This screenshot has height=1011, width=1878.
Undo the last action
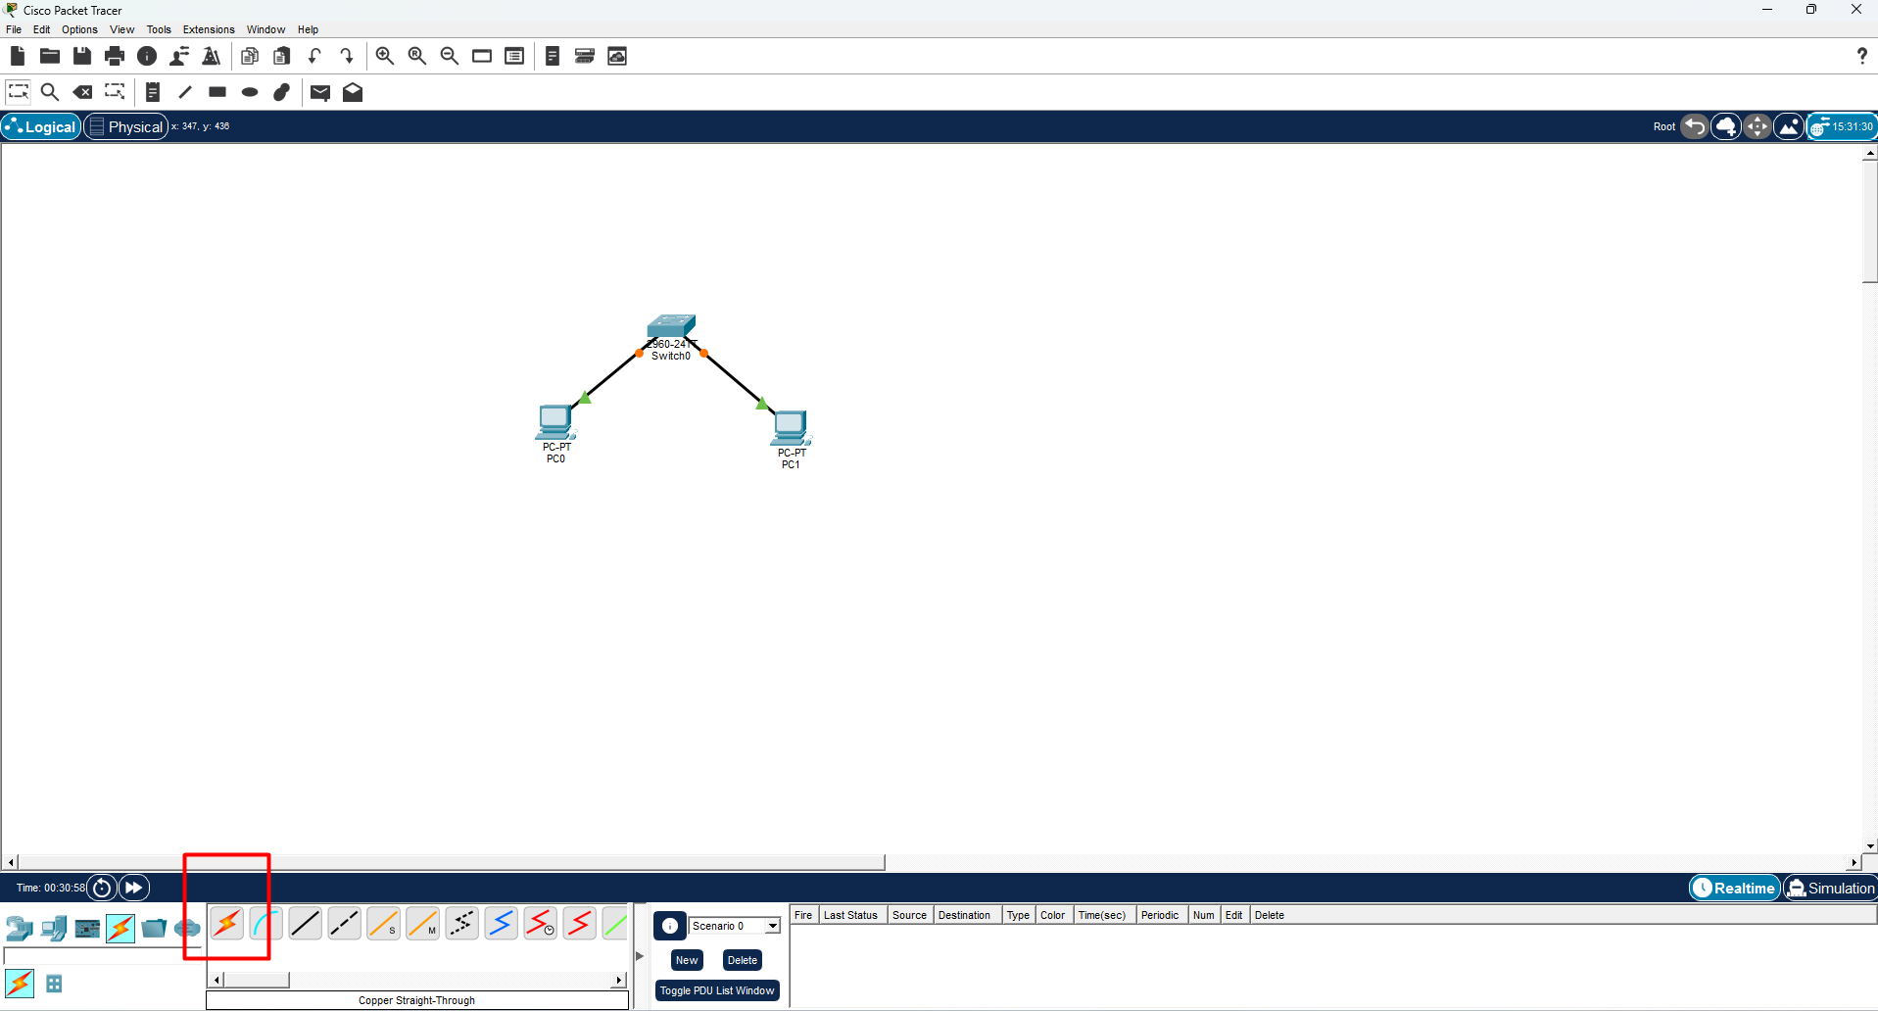(314, 56)
